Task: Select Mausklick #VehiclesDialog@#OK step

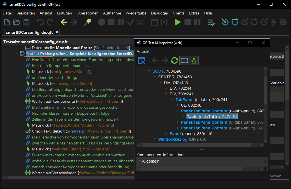Action: tap(69, 149)
